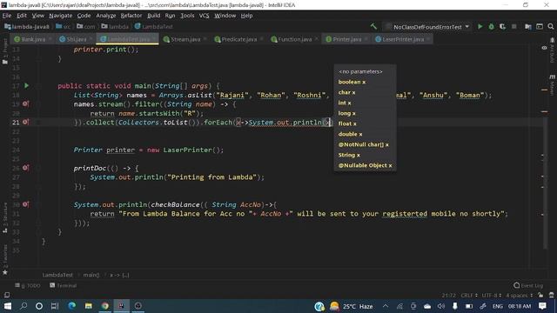Viewport: 557px width, 313px height.
Task: Click lambda-java8 project breadcrumb
Action: [x=27, y=27]
